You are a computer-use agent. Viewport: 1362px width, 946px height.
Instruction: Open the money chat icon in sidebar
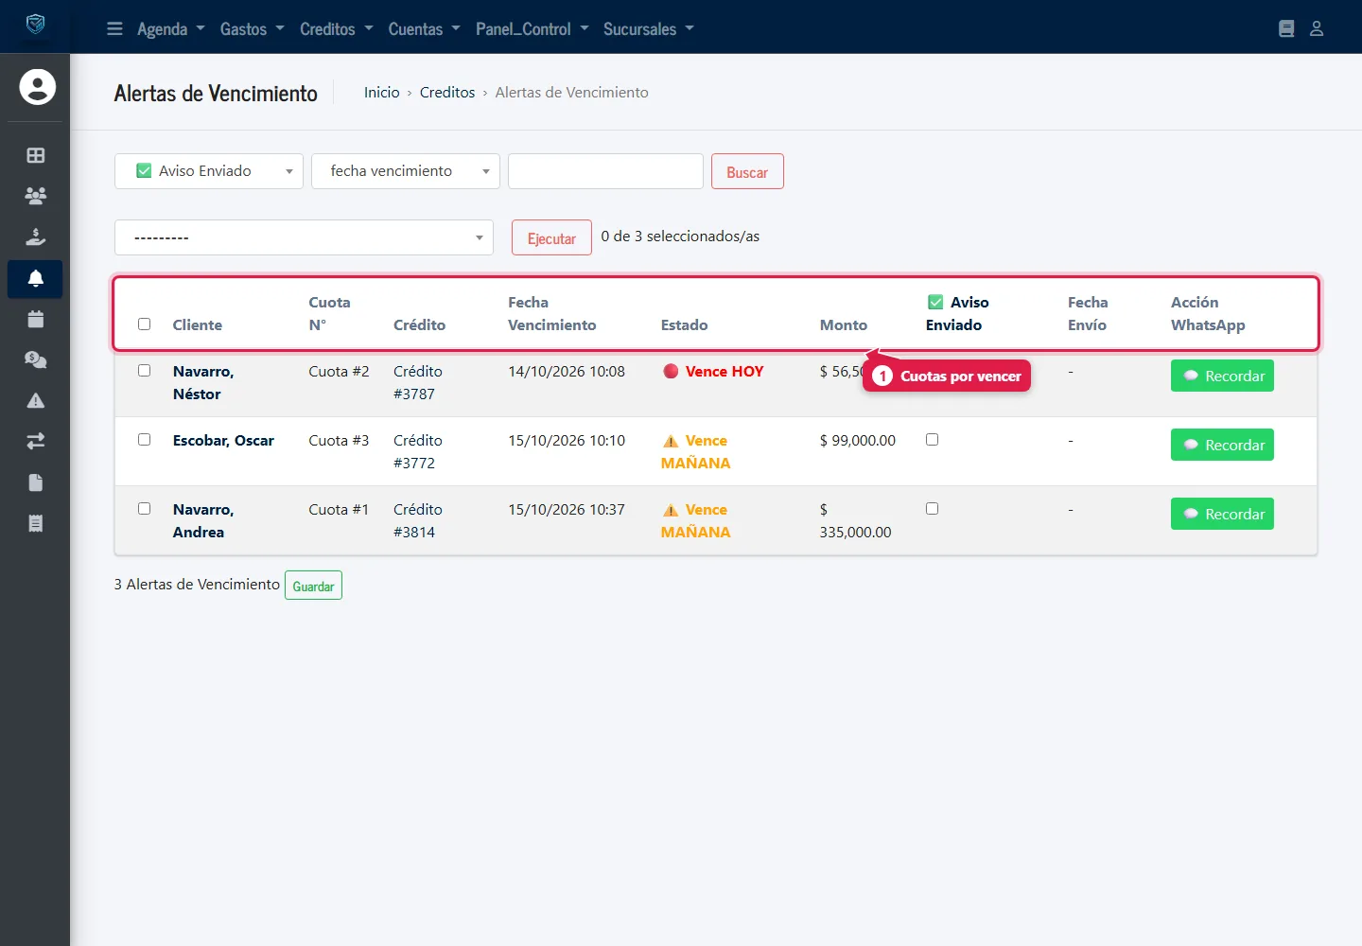[x=36, y=359]
